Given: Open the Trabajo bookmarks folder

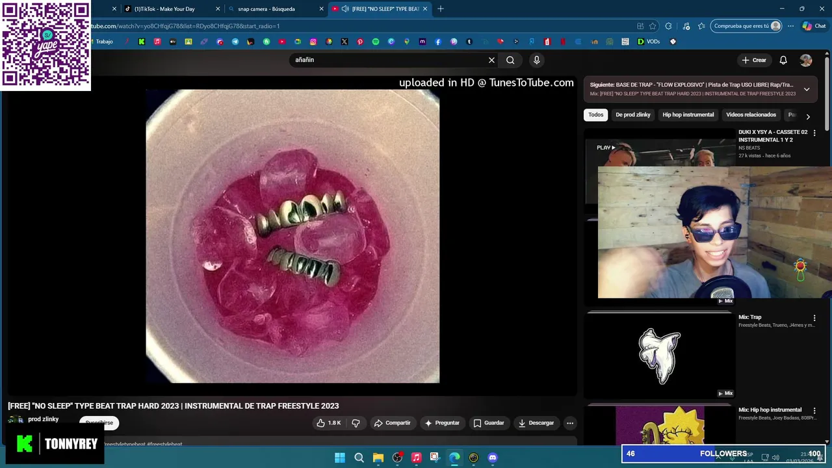Looking at the screenshot, I should (104, 42).
